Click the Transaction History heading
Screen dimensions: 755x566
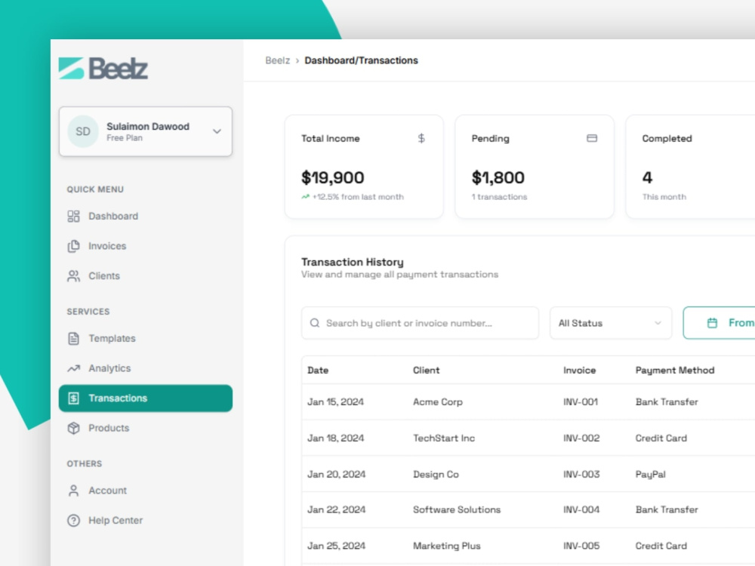(353, 262)
